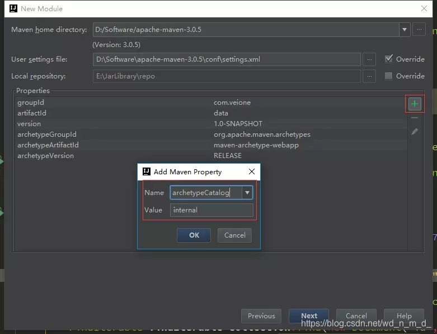The height and width of the screenshot is (334, 437).
Task: Open the Maven home directory dropdown
Action: tap(405, 29)
